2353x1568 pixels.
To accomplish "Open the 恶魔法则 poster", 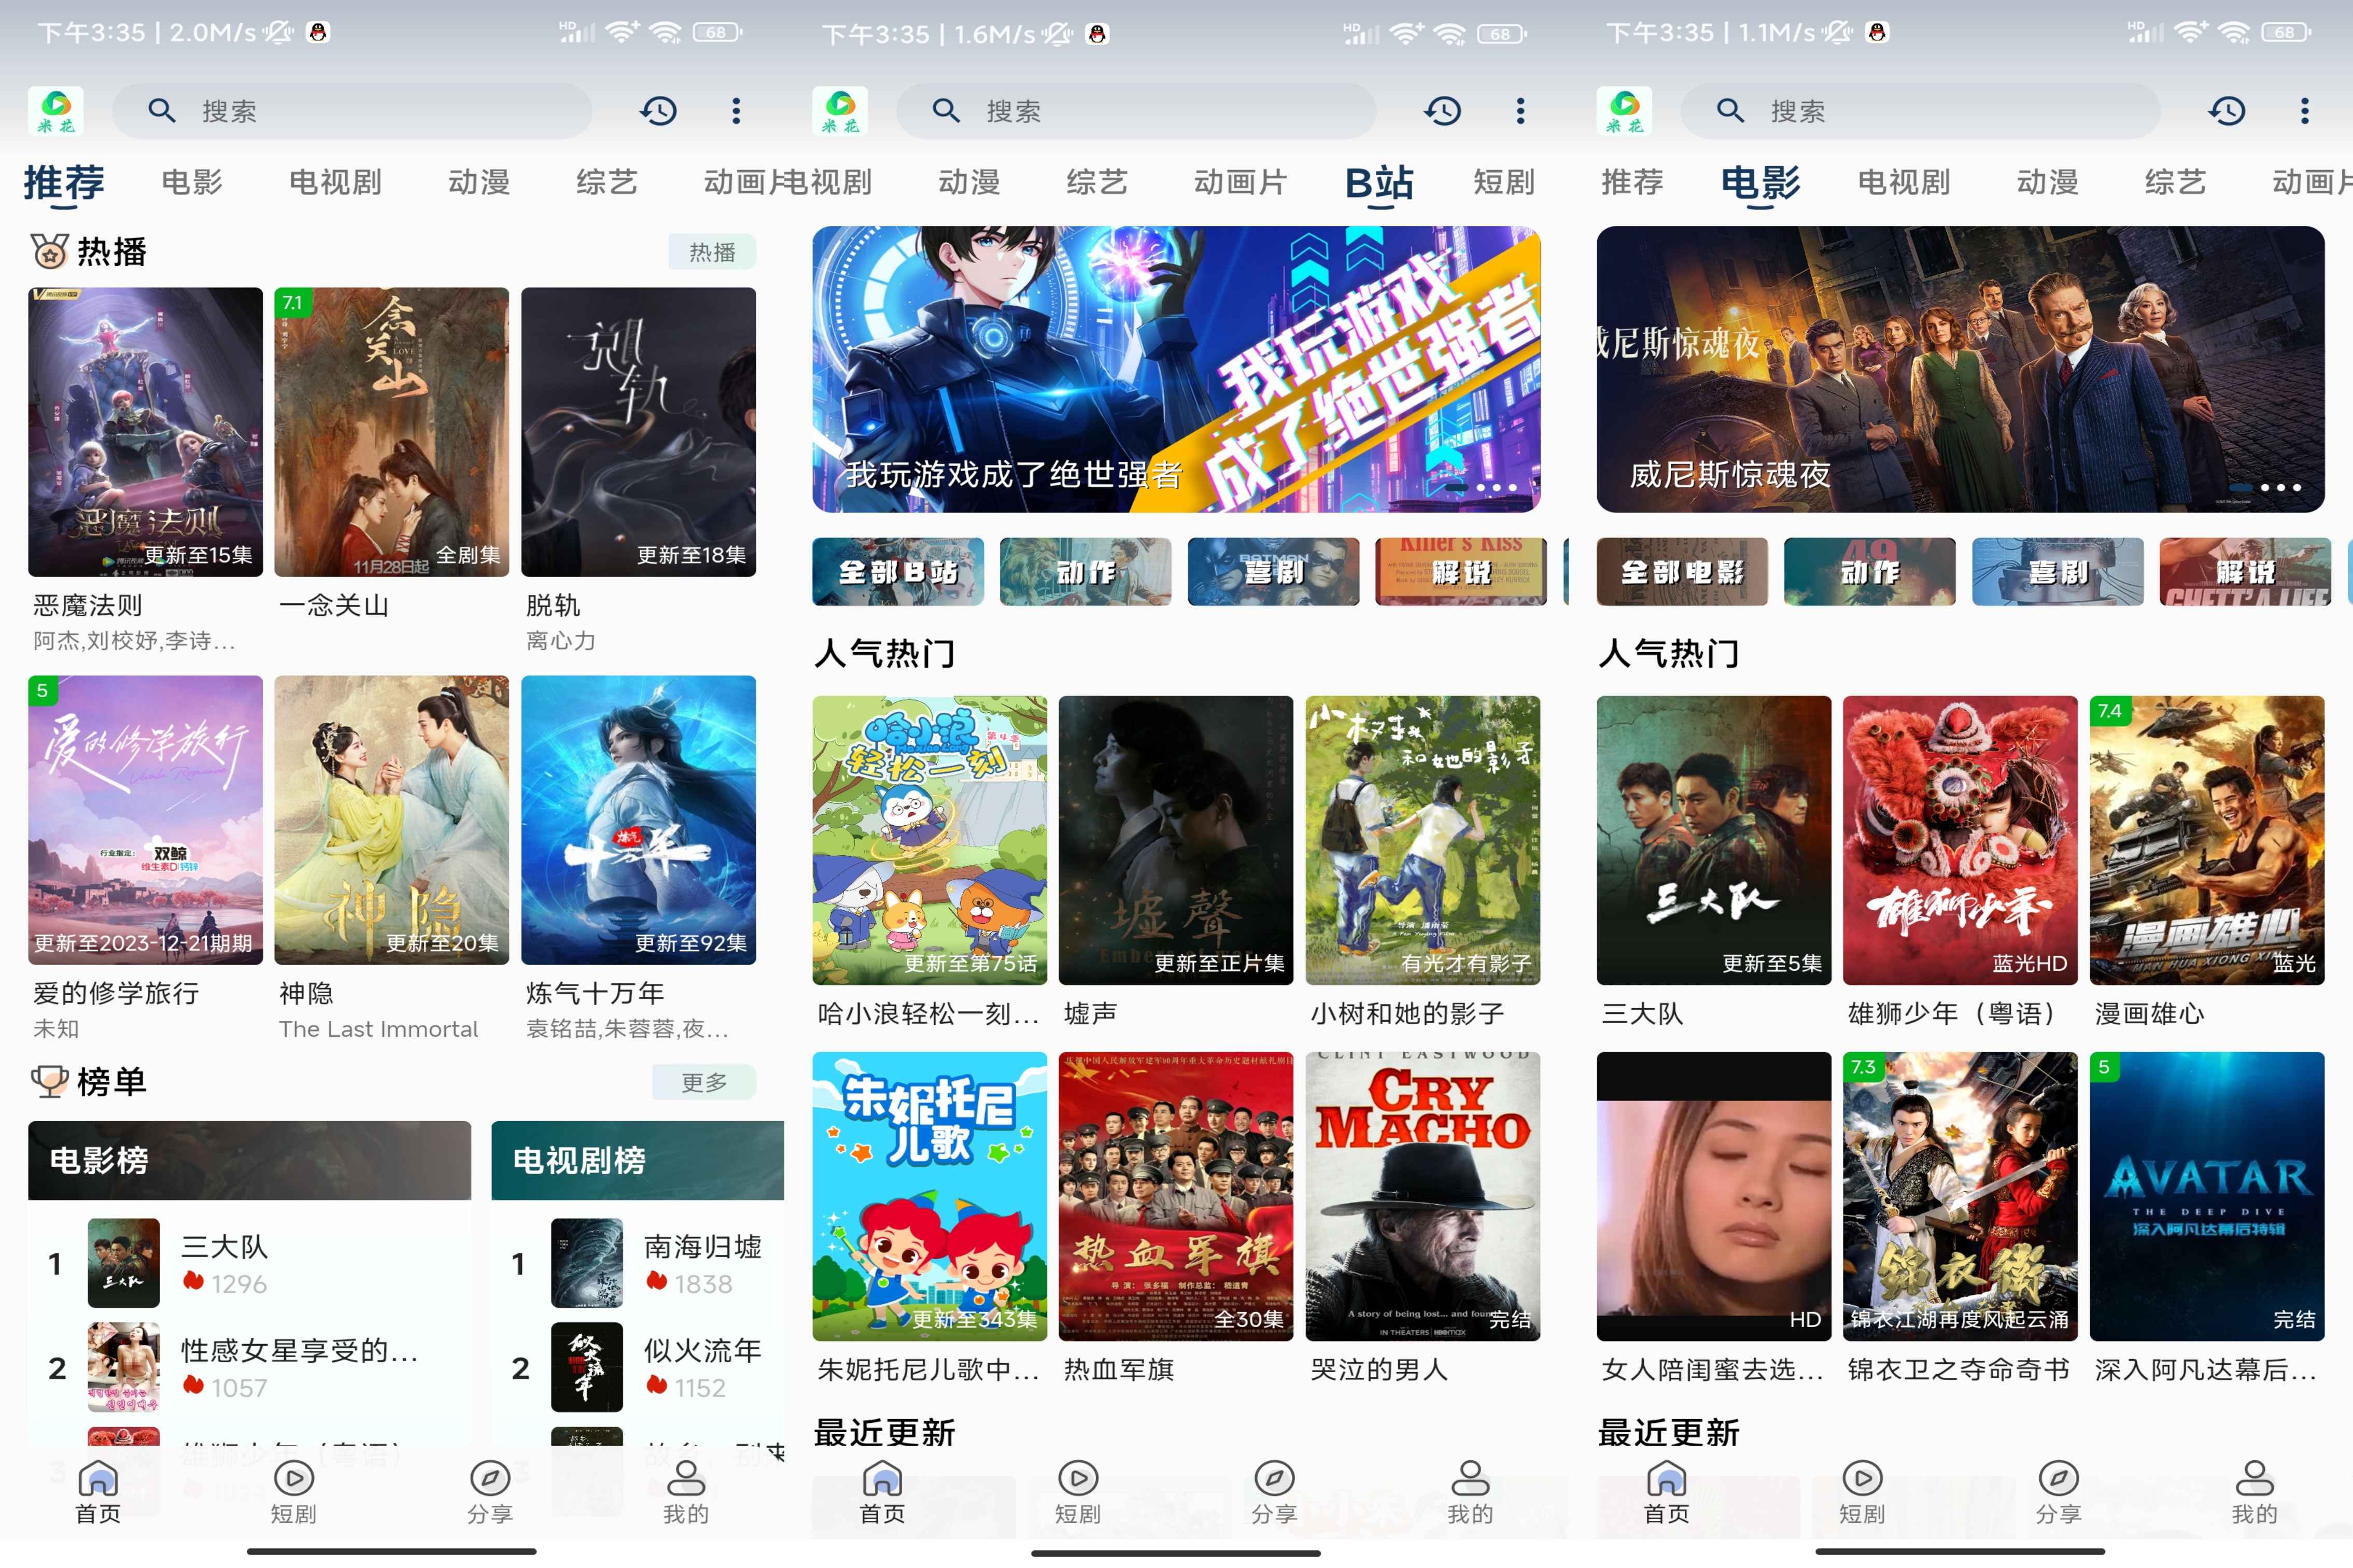I will (x=145, y=432).
